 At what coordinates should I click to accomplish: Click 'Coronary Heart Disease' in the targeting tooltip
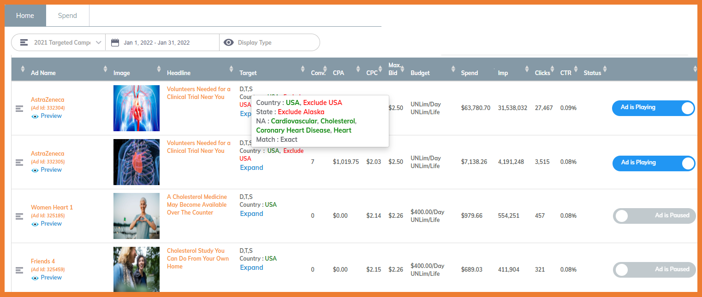(293, 130)
